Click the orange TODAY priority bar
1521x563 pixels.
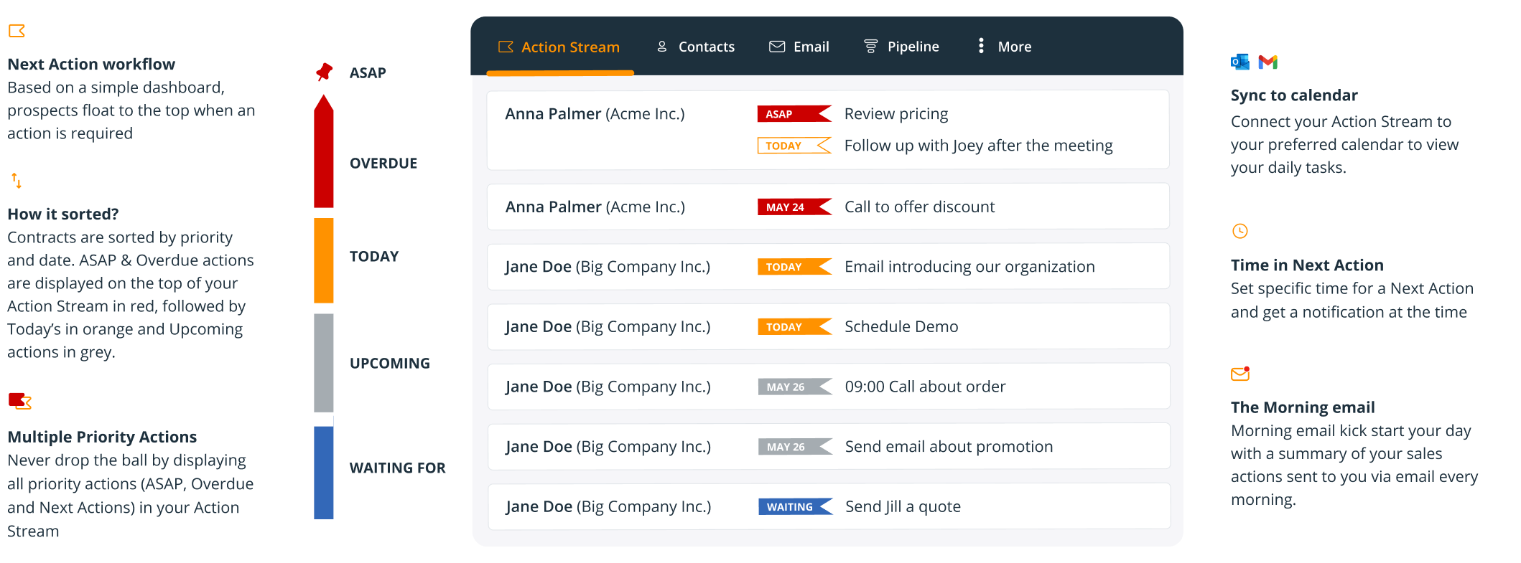tap(324, 260)
